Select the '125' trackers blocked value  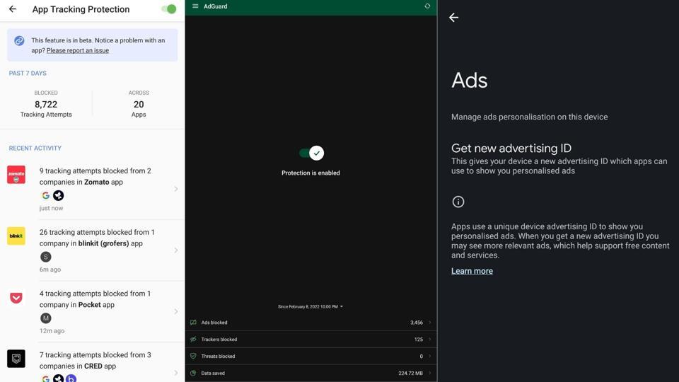click(418, 339)
